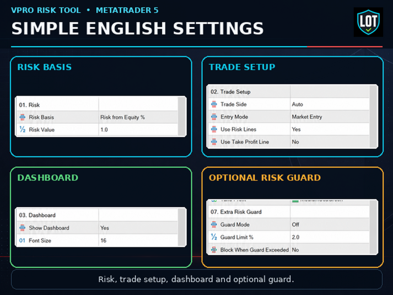Click the ½ icon beside Risk Value
The width and height of the screenshot is (393, 295).
coord(22,129)
